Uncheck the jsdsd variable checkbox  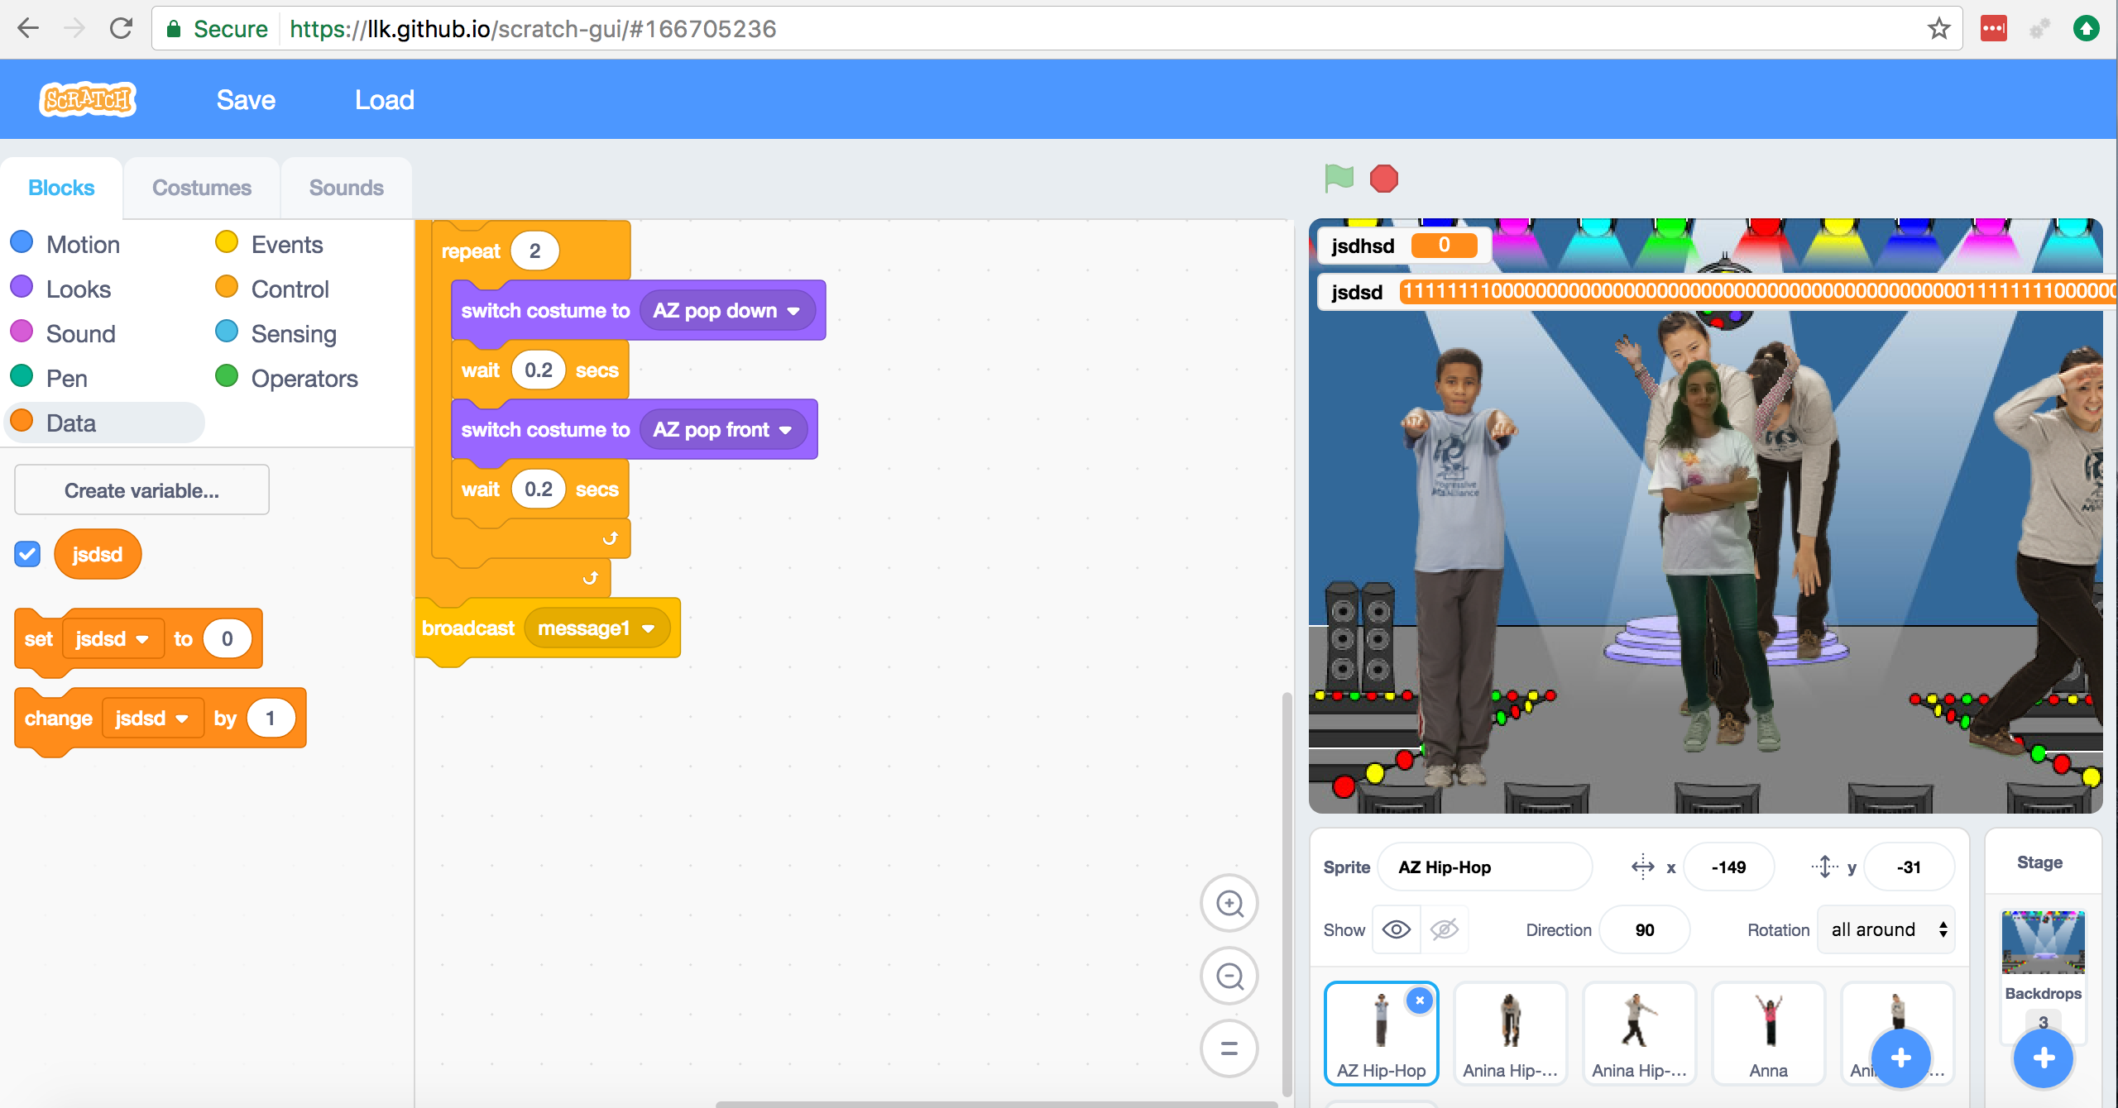pyautogui.click(x=27, y=554)
